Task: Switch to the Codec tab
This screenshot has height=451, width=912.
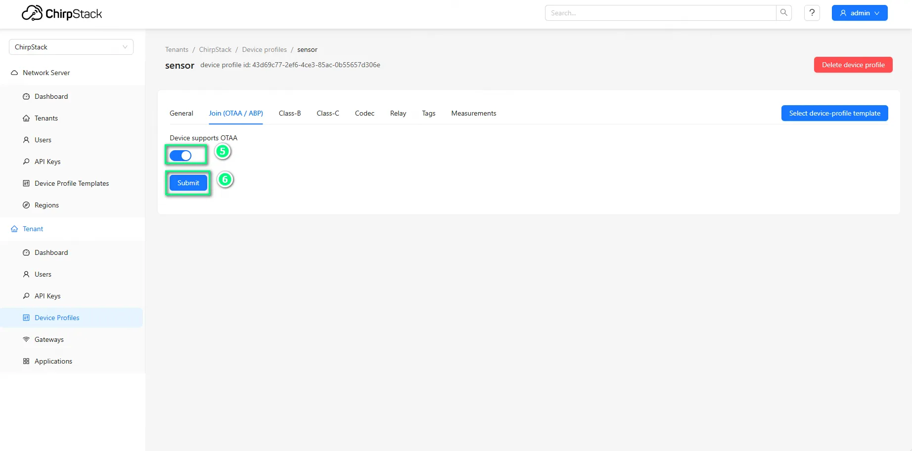Action: point(365,113)
